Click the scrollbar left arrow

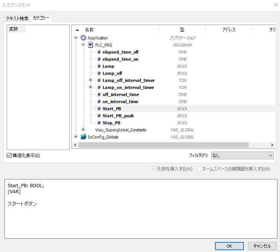pyautogui.click(x=75, y=145)
